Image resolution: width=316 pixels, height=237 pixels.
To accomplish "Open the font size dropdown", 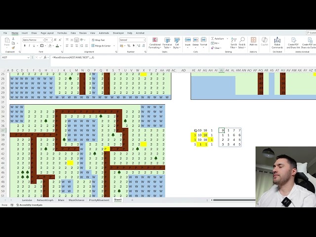I will point(51,40).
